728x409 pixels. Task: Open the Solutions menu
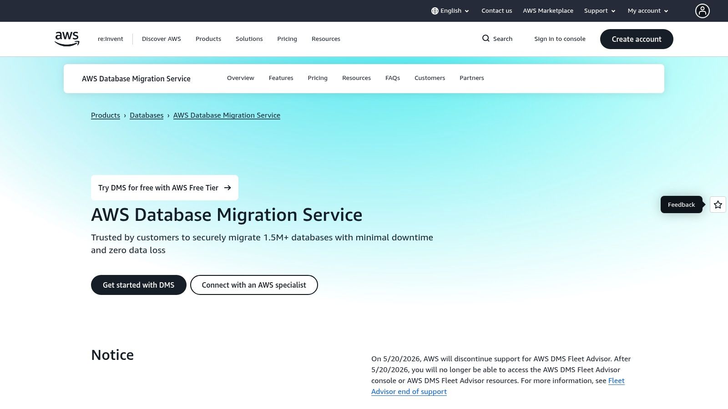[249, 39]
